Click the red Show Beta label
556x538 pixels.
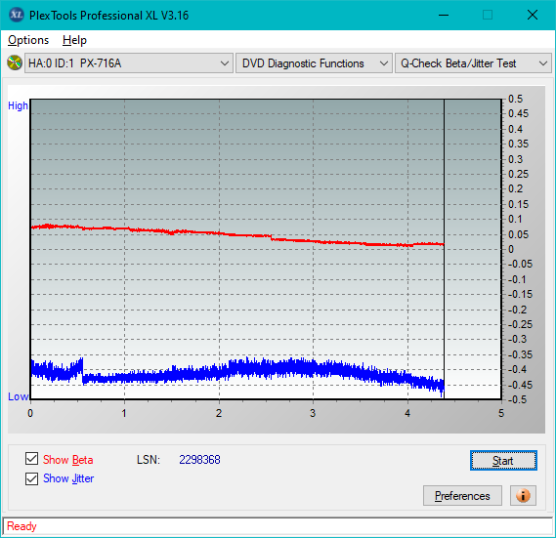(x=68, y=460)
